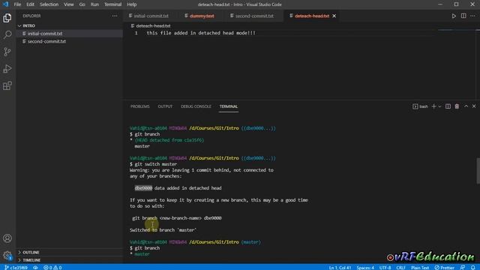Click the errors and warnings status indicator
This screenshot has width=480, height=270.
click(52, 268)
